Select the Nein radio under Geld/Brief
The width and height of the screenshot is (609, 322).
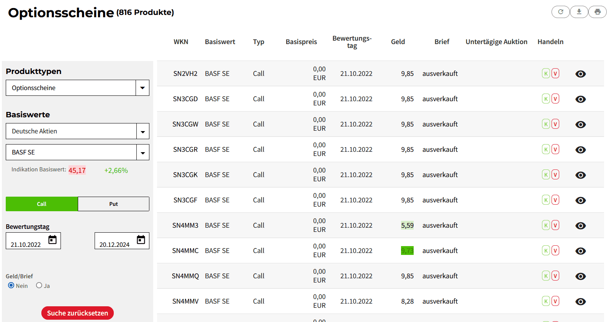point(11,285)
